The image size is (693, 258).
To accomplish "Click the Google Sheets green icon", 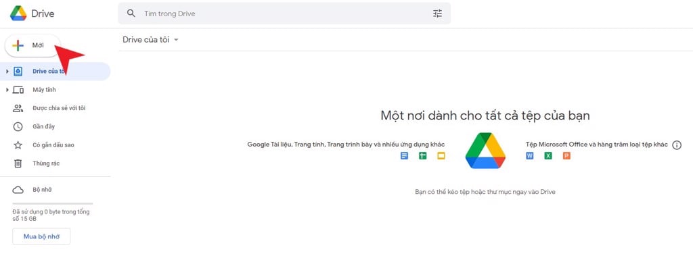I will pyautogui.click(x=422, y=156).
